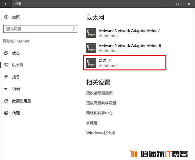Click the 网络 2 adapter icon
Image resolution: width=195 pixels, height=160 pixels.
click(x=91, y=63)
